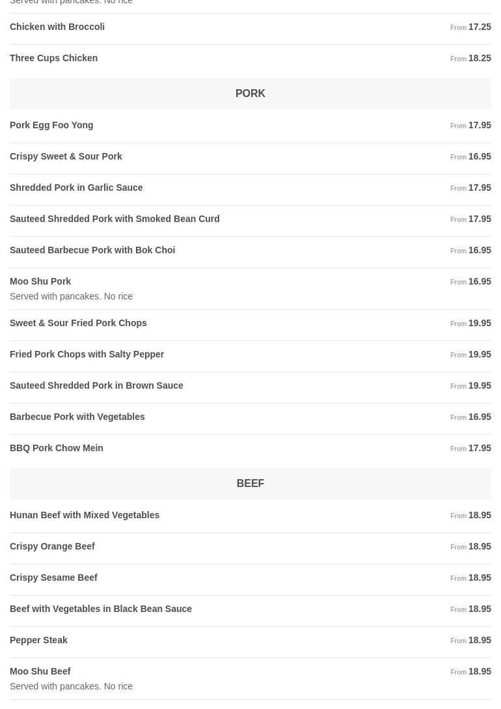The width and height of the screenshot is (501, 709).
Task: Select Sauteed Barbecue Pork with Bok Choi
Action: (x=92, y=251)
